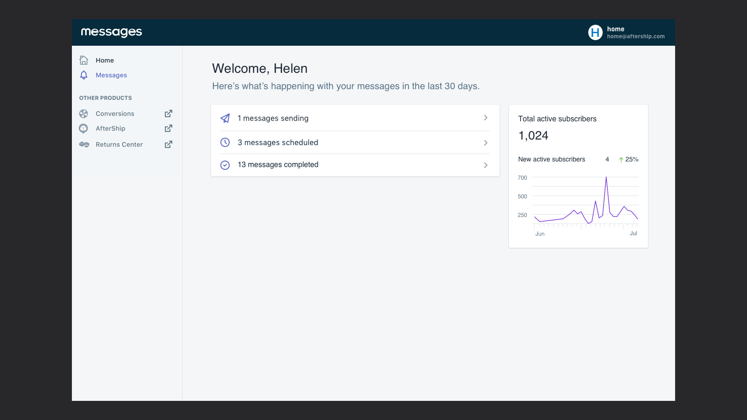
Task: Select the Returns Center icon
Action: [x=84, y=144]
